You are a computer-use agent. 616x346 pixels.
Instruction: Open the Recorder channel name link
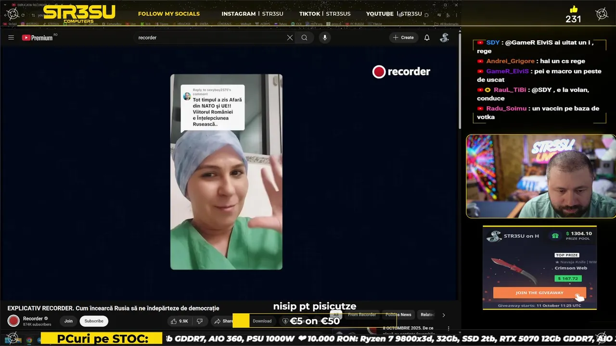point(33,319)
